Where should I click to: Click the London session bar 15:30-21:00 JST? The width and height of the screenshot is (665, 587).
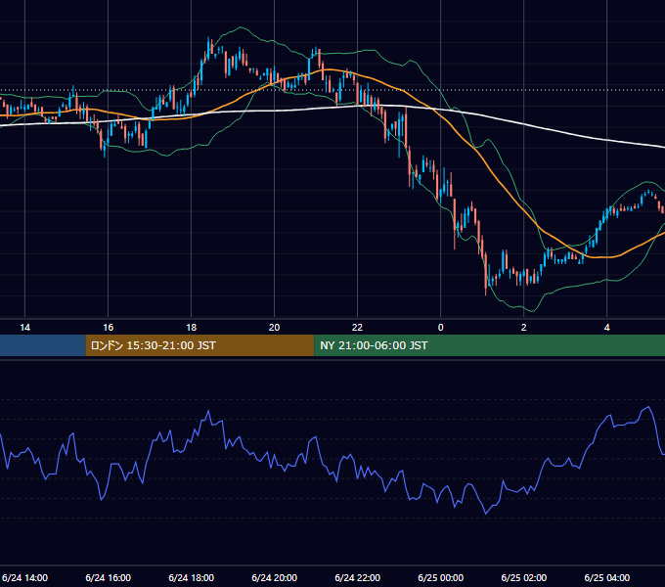199,345
